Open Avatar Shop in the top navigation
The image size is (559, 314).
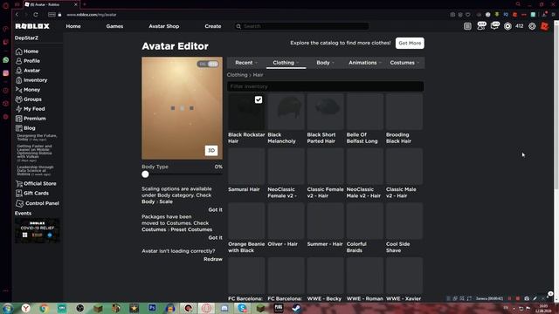164,26
